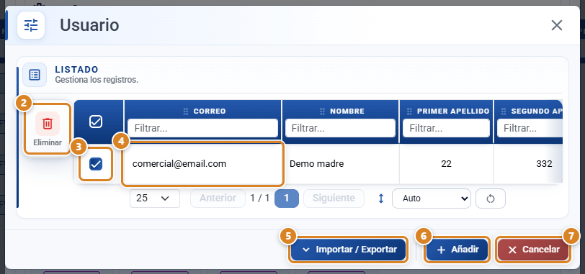
Task: Click the cell with value 332
Action: tap(528, 164)
